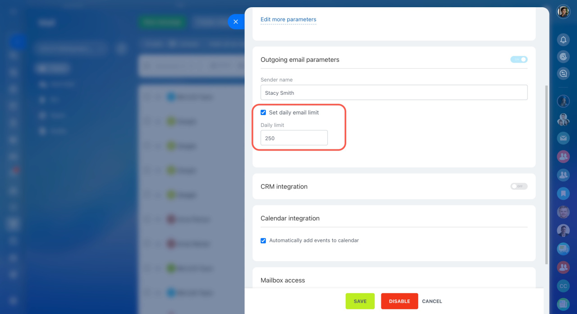Turn on the CRM integration switch
Image resolution: width=577 pixels, height=314 pixels.
[x=518, y=186]
